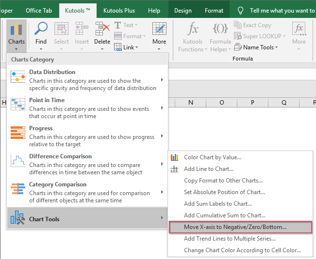Expand the Format dropdown in ribbon
The image size is (316, 259).
(130, 36)
